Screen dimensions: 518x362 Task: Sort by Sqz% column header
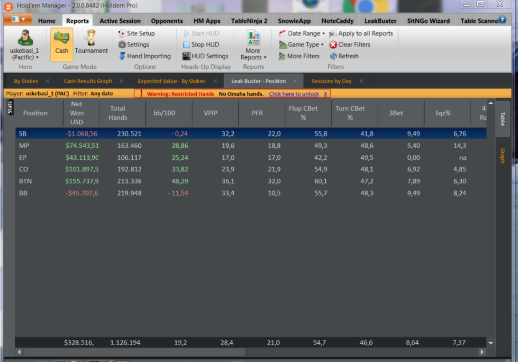pyautogui.click(x=443, y=113)
